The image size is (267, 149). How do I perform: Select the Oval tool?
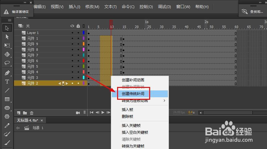pos(7,108)
